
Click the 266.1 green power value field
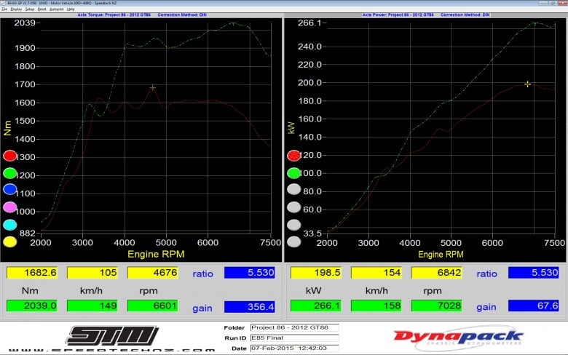(x=316, y=306)
